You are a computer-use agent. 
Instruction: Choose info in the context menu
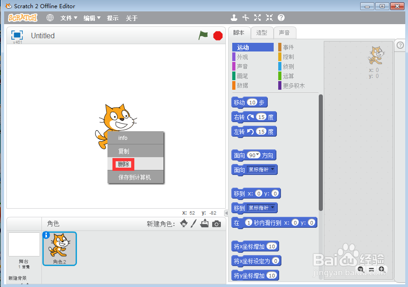136,138
